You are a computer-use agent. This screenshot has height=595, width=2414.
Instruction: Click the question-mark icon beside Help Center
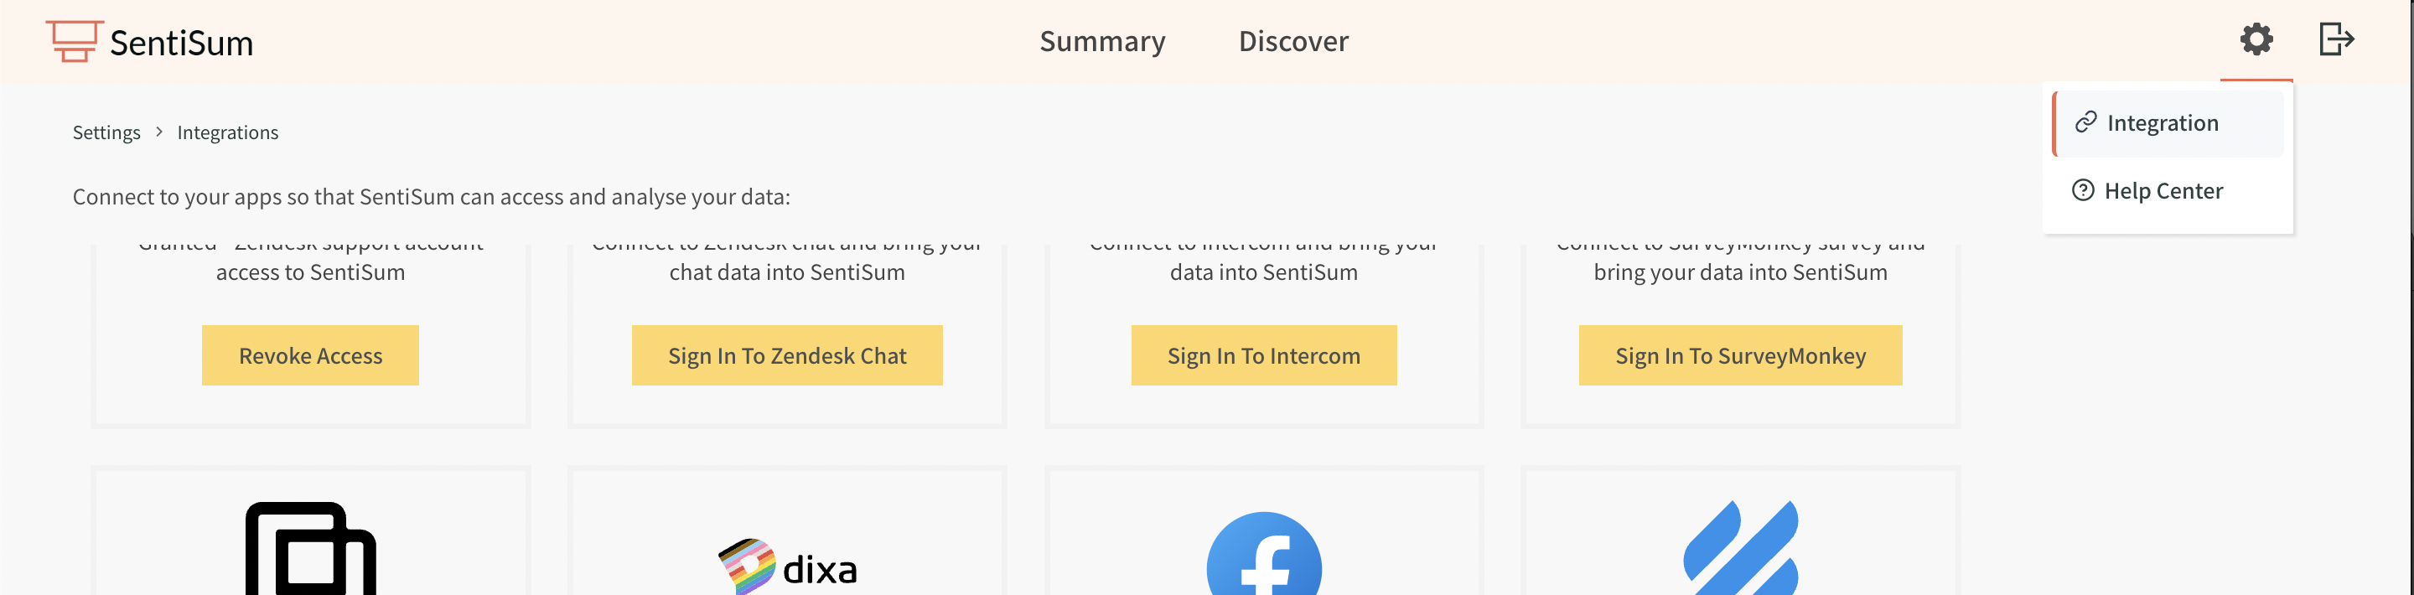click(x=2082, y=190)
